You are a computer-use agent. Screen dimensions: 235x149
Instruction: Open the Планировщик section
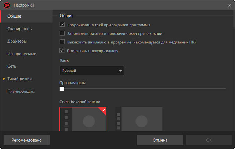pyautogui.click(x=21, y=91)
